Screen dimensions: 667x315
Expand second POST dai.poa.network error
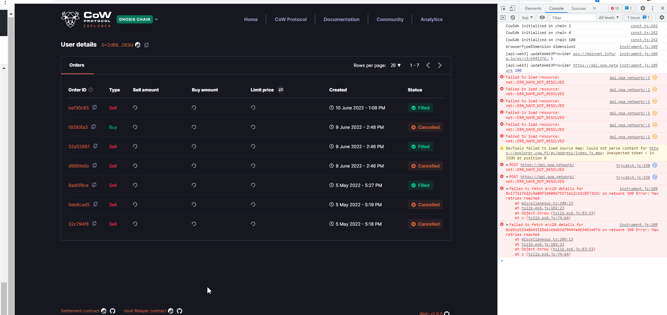tap(508, 177)
